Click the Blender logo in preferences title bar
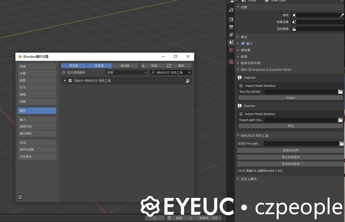The height and width of the screenshot is (222, 345). (20, 56)
